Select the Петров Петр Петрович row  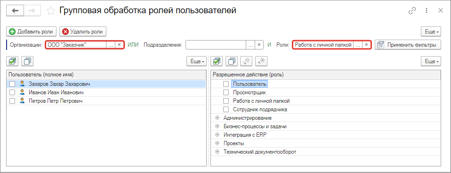click(x=106, y=101)
